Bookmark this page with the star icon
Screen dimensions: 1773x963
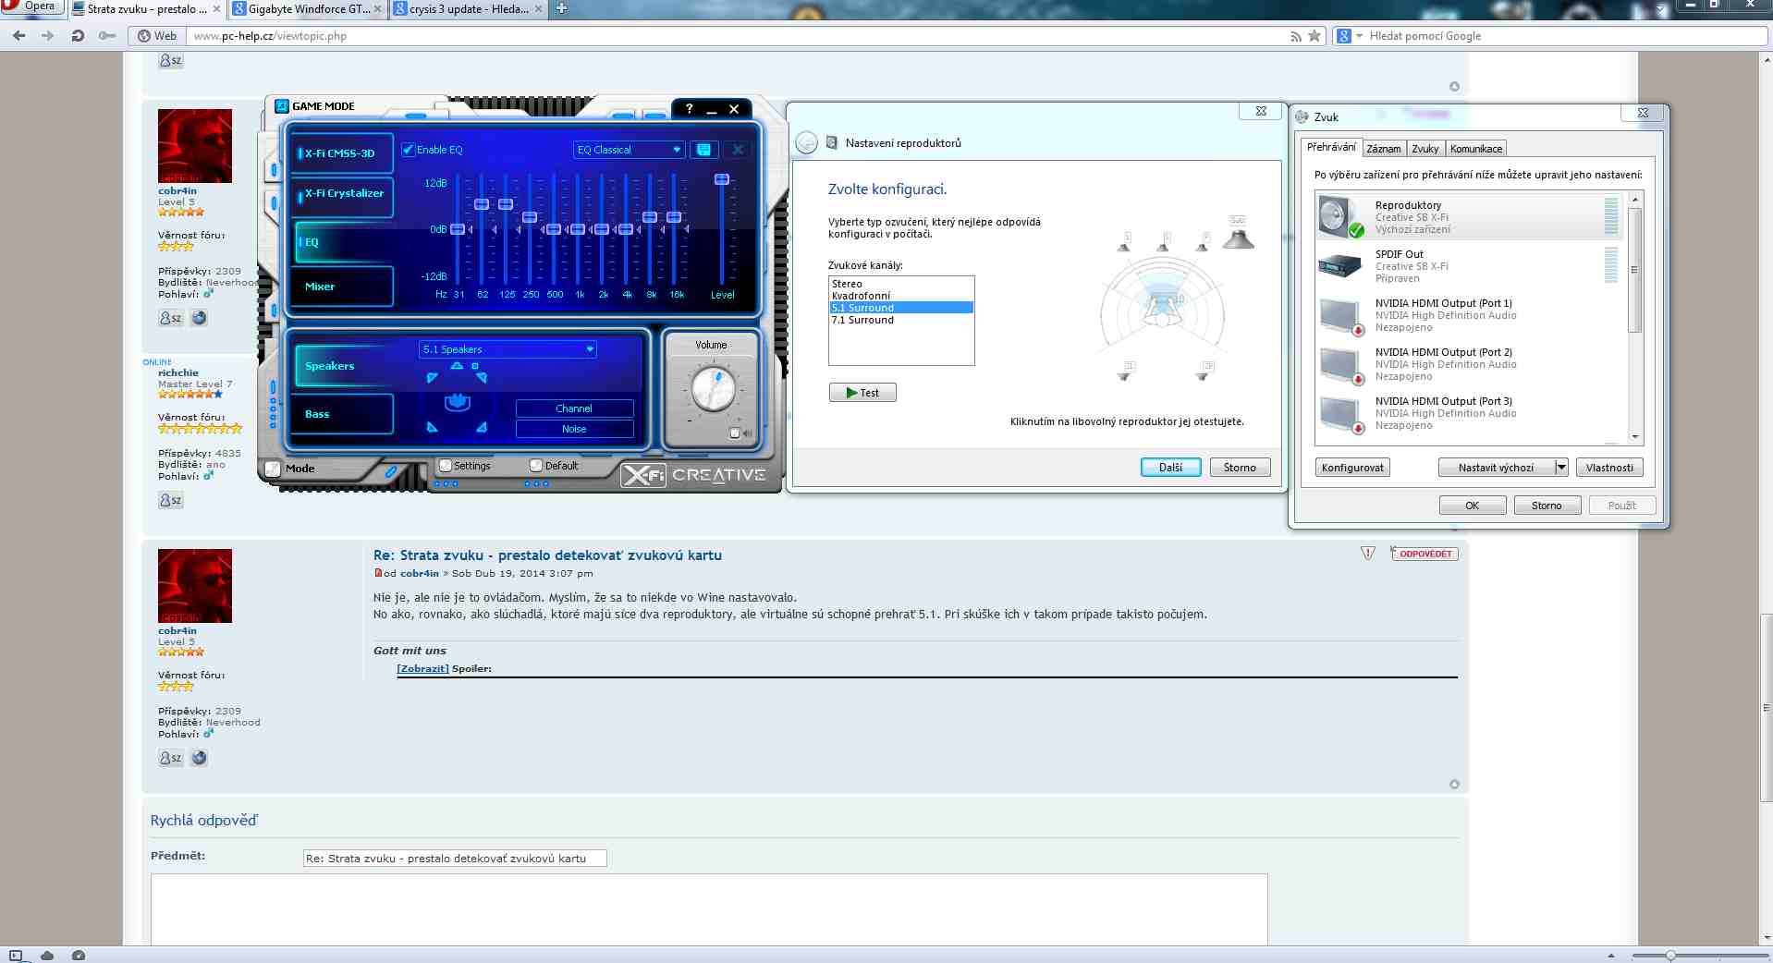coord(1314,36)
